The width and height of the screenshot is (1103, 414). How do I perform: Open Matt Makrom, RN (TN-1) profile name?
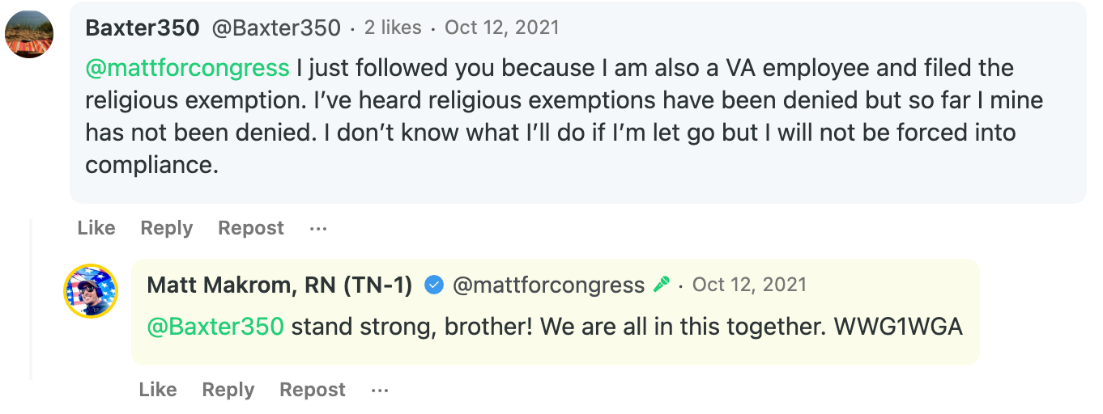[x=279, y=285]
